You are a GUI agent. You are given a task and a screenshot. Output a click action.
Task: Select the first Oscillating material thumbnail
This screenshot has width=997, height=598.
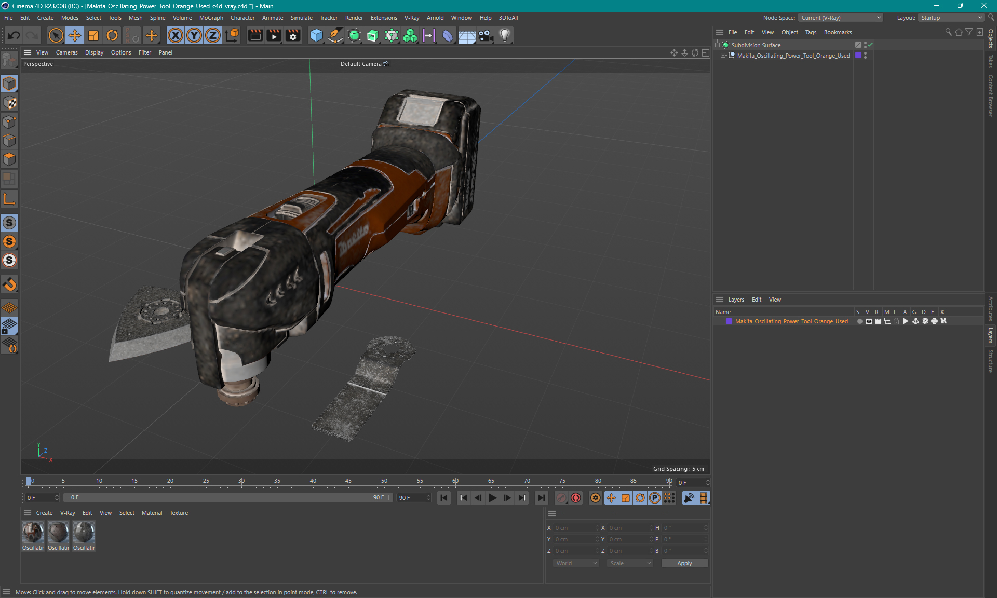[33, 533]
